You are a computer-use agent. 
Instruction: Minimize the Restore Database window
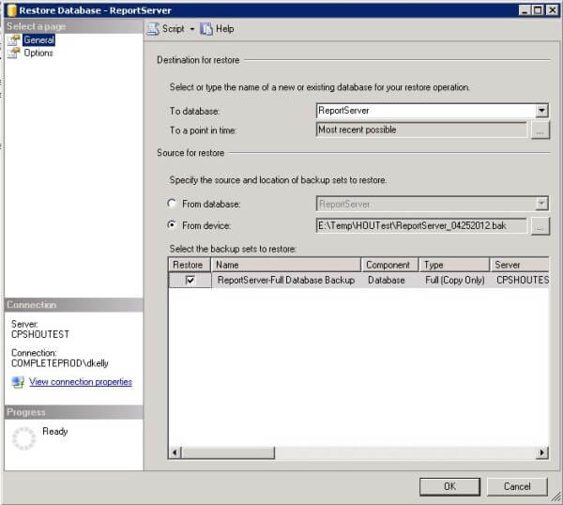pos(525,10)
